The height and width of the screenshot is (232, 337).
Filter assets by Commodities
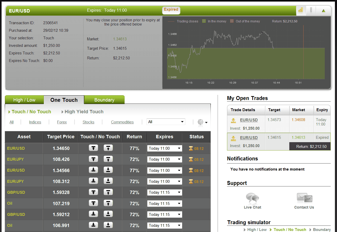(122, 122)
